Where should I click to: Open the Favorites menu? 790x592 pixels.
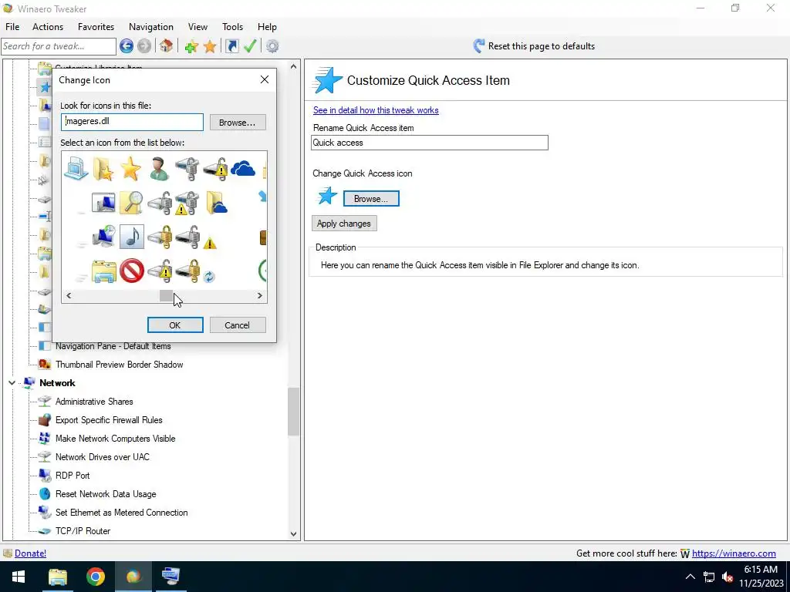(96, 27)
